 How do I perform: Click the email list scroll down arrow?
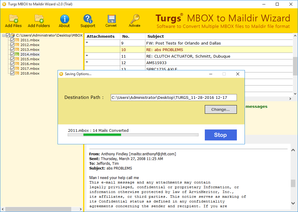(295, 94)
